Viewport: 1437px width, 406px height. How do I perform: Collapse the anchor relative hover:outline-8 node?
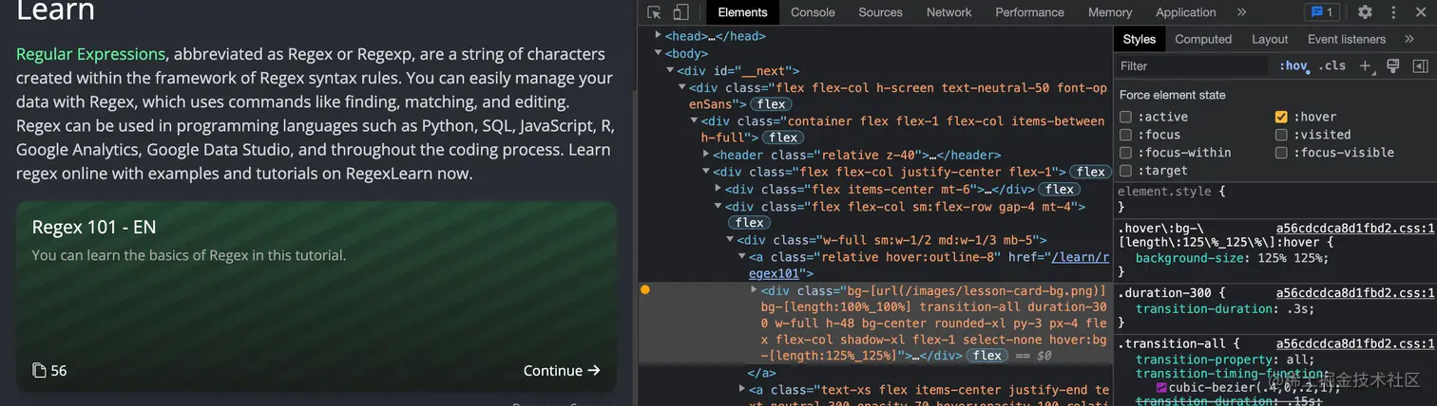pos(742,257)
